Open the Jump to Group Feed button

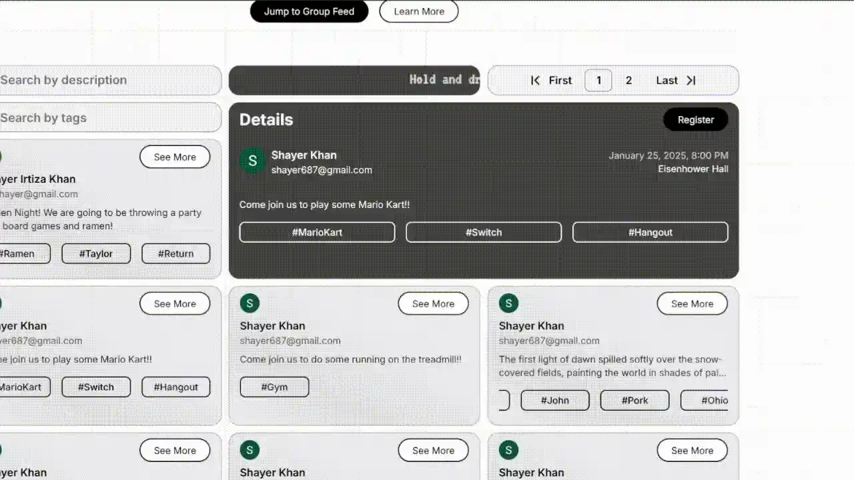[x=309, y=11]
